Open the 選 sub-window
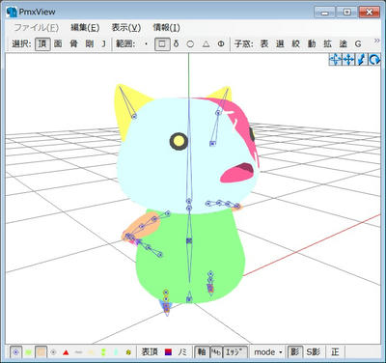The image size is (386, 363). click(x=280, y=43)
